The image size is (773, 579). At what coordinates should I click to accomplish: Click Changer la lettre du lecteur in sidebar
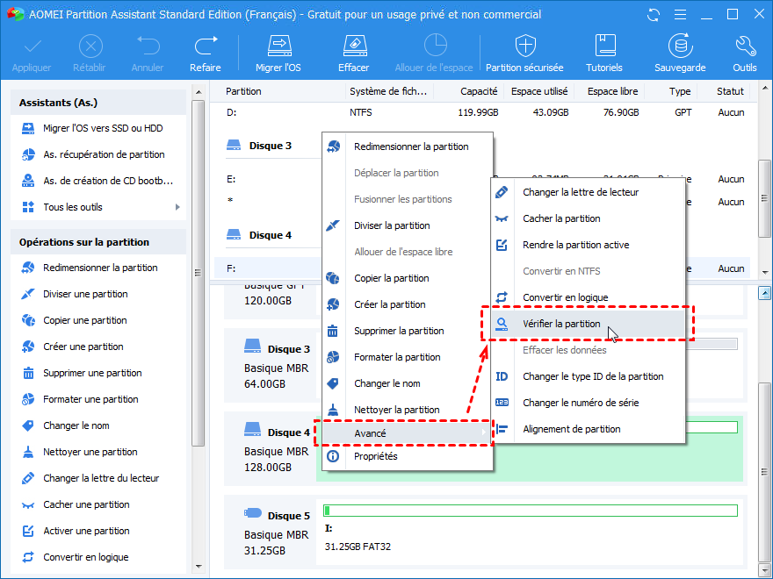[101, 478]
